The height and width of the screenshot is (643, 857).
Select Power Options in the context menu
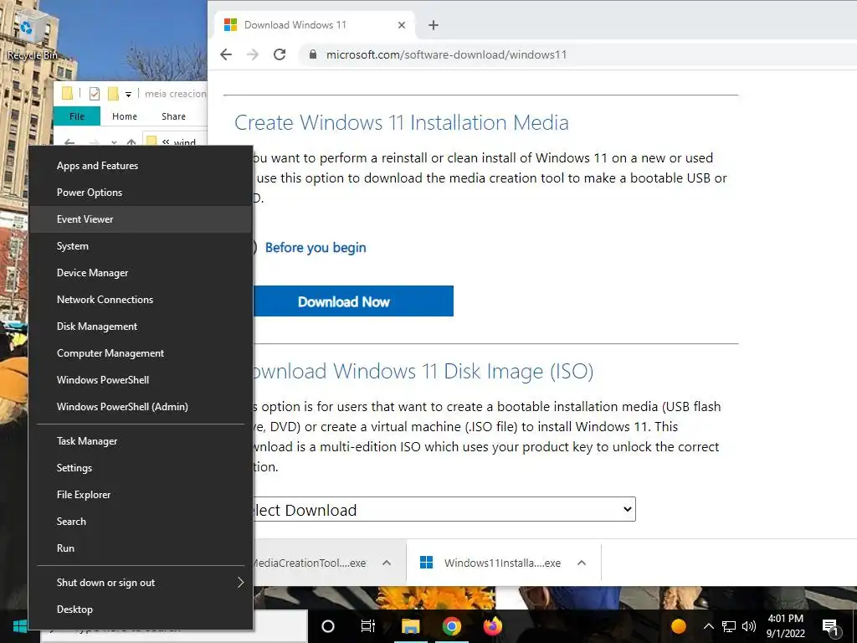(141, 193)
